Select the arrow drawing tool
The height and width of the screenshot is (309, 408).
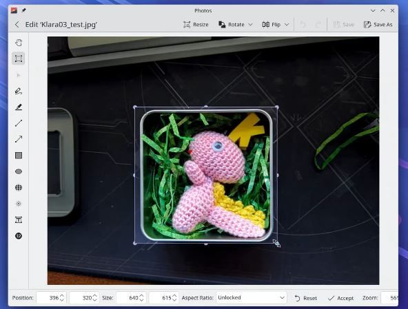pyautogui.click(x=19, y=139)
